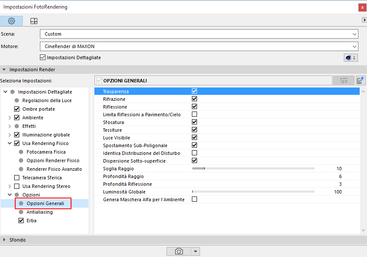Click the camera render button
The width and height of the screenshot is (367, 257).
coord(179,251)
